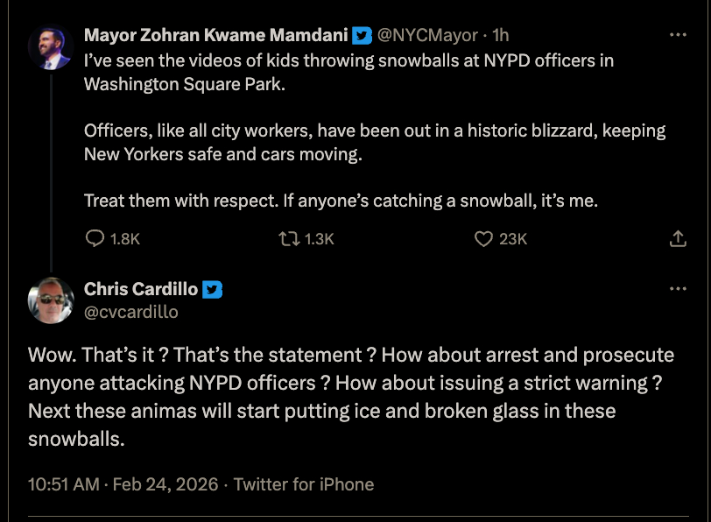Open the Mayor Zohran Kwame Mamdani profile name
The height and width of the screenshot is (522, 711).
coord(216,36)
